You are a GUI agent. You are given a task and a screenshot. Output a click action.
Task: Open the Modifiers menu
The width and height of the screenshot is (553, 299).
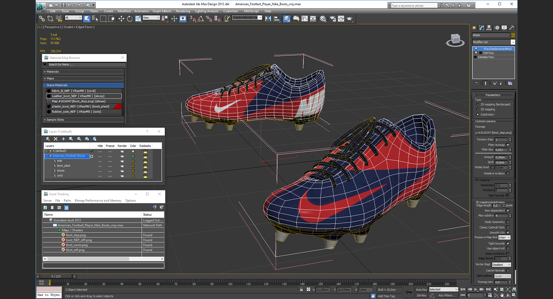tap(124, 11)
